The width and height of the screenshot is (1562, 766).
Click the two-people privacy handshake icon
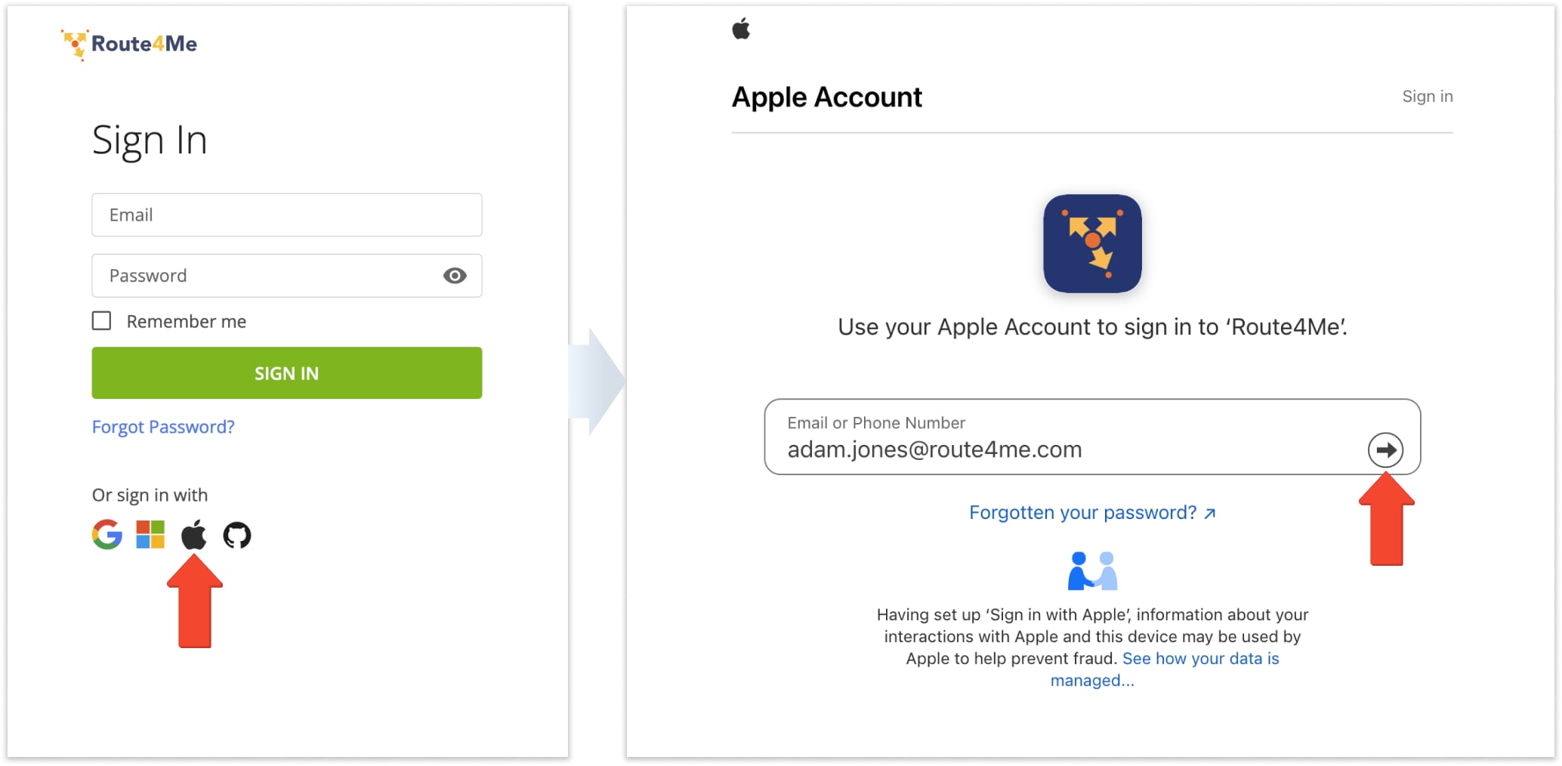tap(1092, 571)
